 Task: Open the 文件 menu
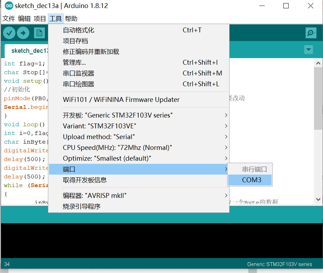coord(9,18)
